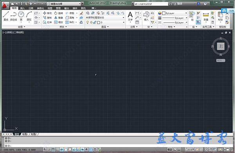235x153 pixels.
Task: Toggle layer lock padlock icon
Action: point(95,22)
